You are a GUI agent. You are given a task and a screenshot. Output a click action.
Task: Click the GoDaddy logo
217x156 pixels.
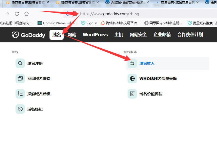(29, 35)
